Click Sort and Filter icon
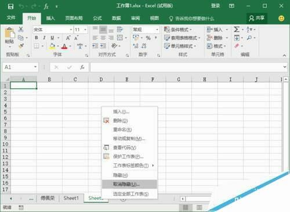This screenshot has width=290, height=212. pos(249,30)
